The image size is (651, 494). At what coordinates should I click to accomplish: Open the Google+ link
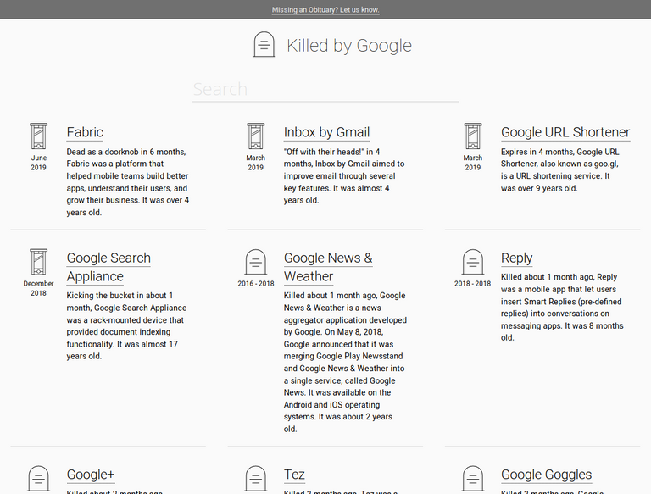pyautogui.click(x=91, y=475)
